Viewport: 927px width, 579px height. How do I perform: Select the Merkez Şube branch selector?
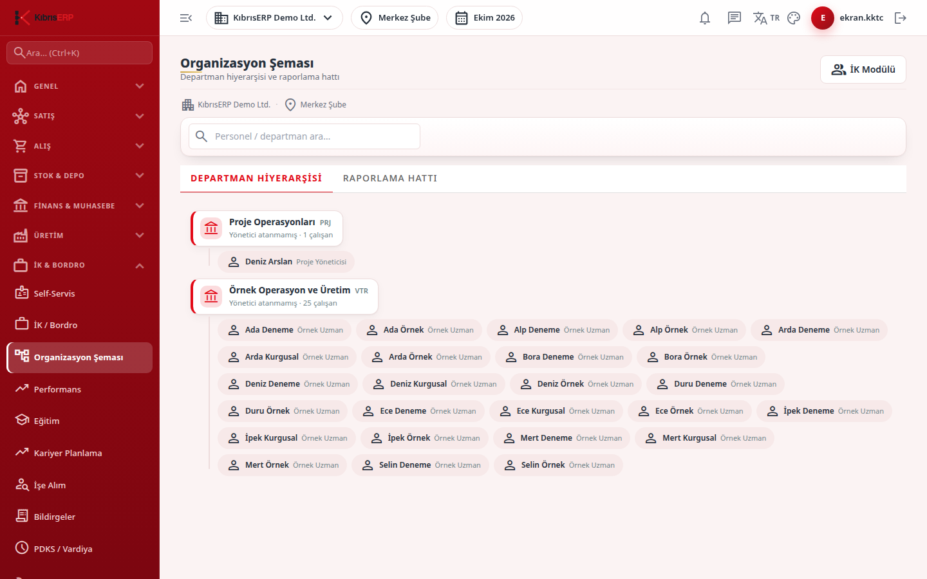[395, 18]
